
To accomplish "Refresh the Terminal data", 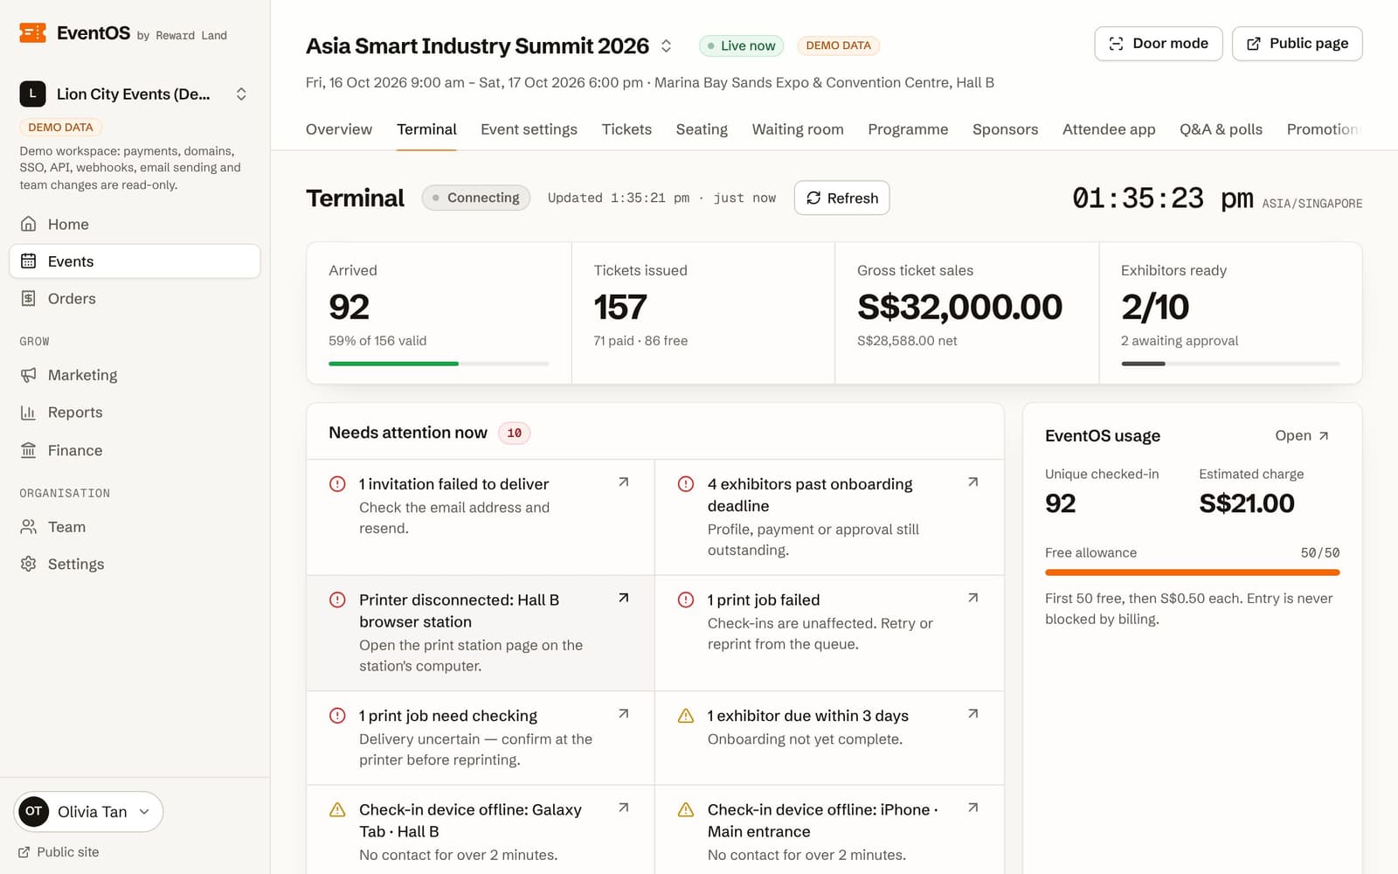I will click(x=842, y=198).
